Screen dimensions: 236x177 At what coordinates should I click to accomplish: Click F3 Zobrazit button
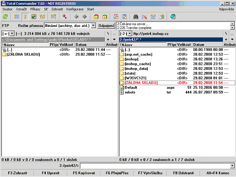18,173
